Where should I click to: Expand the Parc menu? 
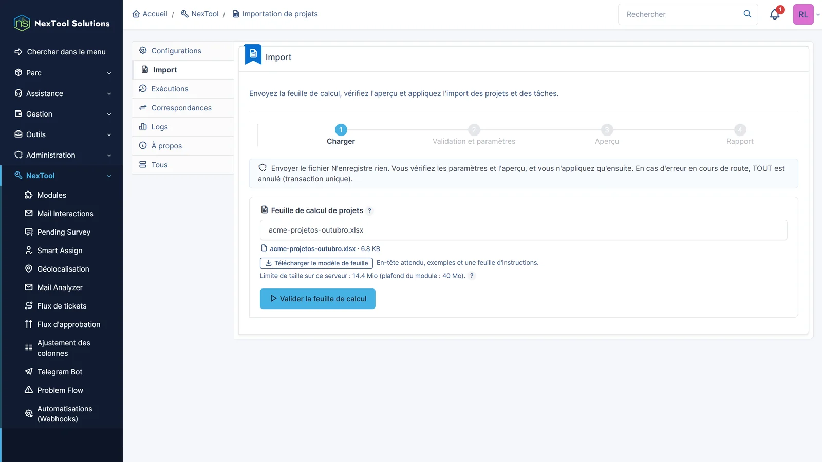tap(62, 73)
